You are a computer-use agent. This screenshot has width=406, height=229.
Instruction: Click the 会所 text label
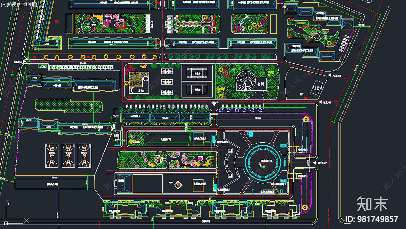[x=261, y=84]
